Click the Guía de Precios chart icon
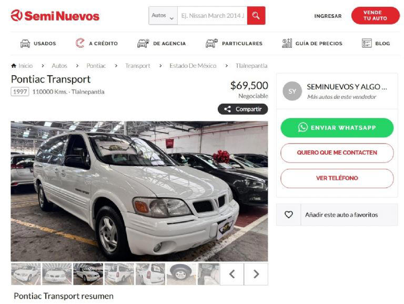The width and height of the screenshot is (404, 304). [287, 43]
